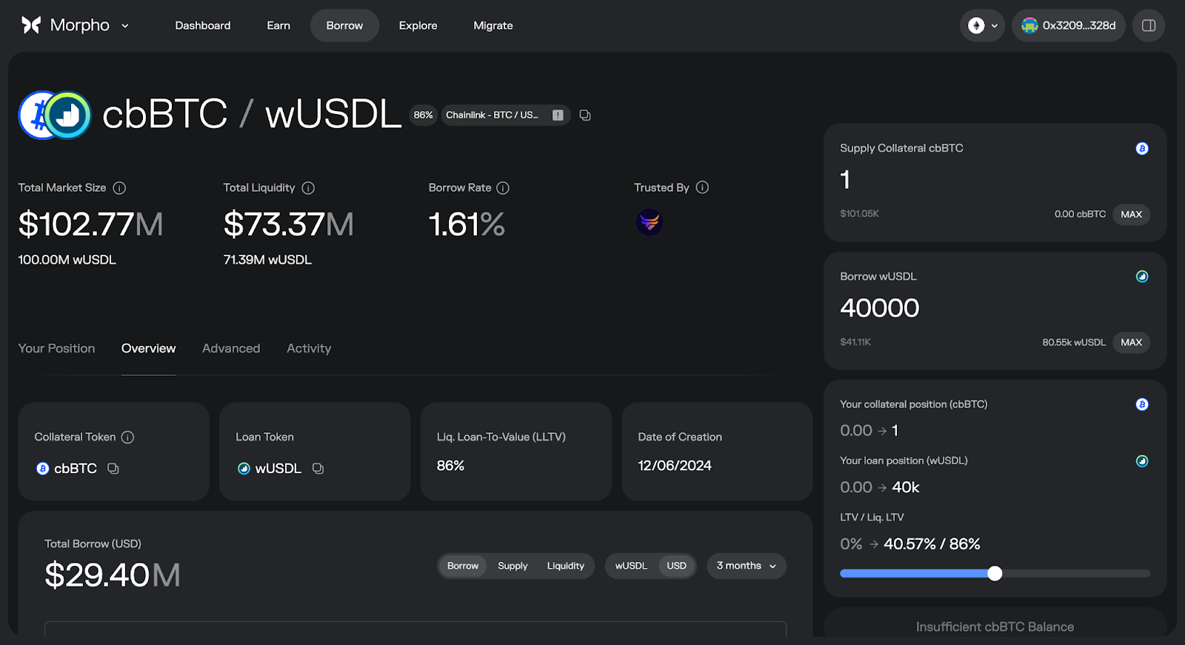Screen dimensions: 1185x645
Task: Show info for Trusted By
Action: tap(702, 187)
